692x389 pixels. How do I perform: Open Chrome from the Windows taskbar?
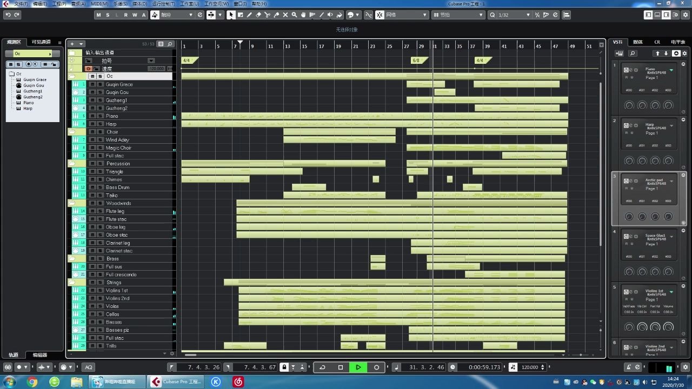32,382
